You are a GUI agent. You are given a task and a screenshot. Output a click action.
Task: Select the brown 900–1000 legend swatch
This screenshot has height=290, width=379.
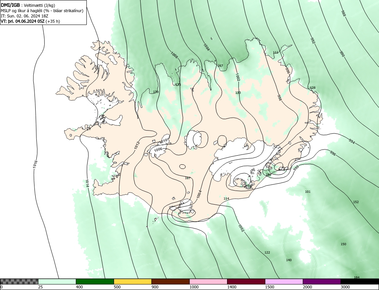coord(171,281)
